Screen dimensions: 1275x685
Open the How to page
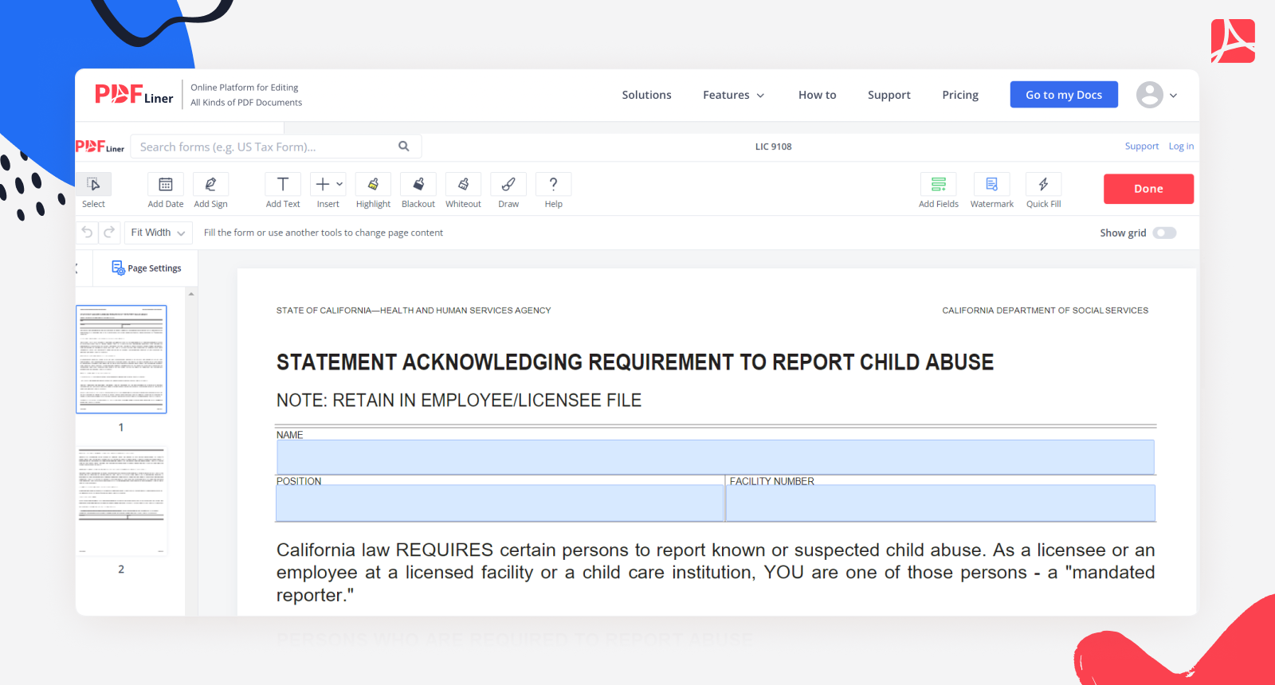pos(817,95)
